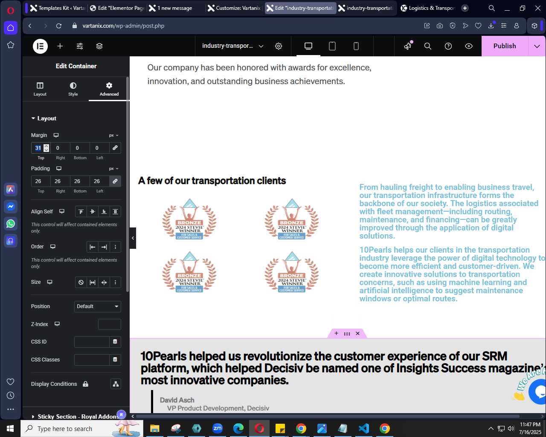Viewport: 546px width, 437px height.
Task: Preview changes with eye icon
Action: pos(469,46)
